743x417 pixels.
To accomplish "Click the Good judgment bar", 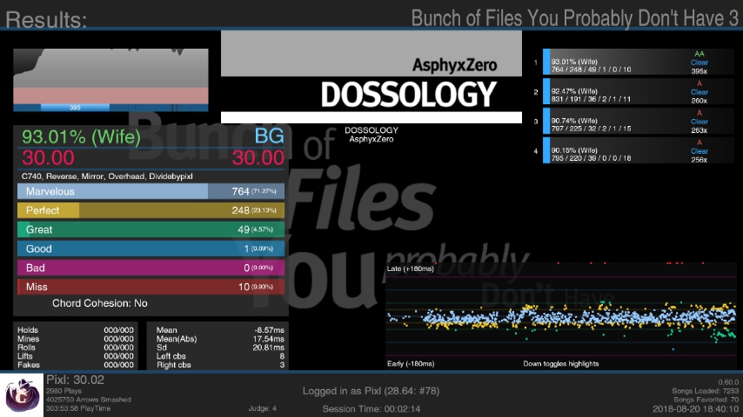I will pyautogui.click(x=151, y=248).
